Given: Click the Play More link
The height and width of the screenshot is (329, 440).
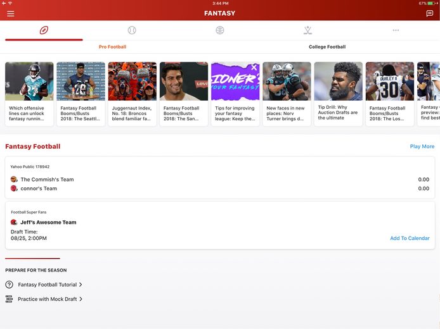Looking at the screenshot, I should pyautogui.click(x=422, y=146).
